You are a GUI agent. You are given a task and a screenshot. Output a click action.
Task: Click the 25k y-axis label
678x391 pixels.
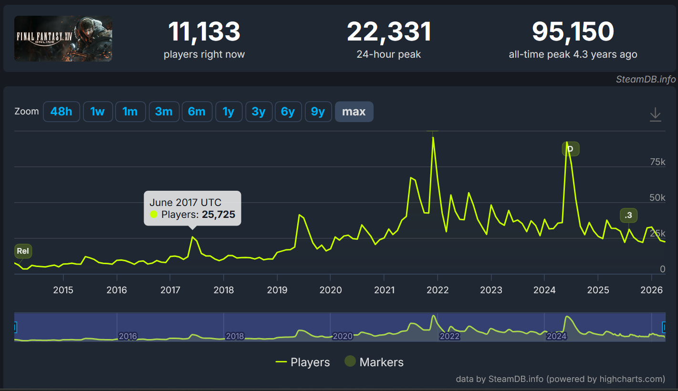tap(657, 233)
